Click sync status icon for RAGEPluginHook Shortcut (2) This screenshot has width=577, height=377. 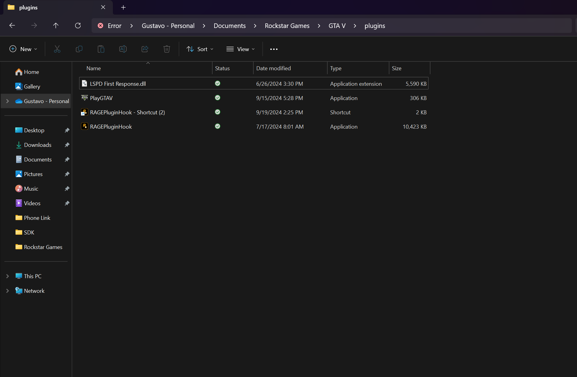(x=218, y=112)
